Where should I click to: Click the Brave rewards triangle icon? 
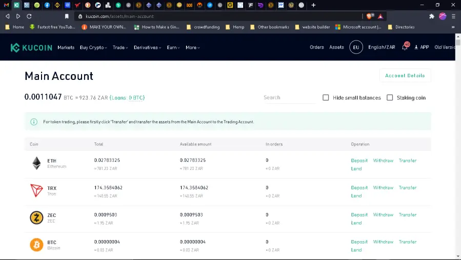[x=380, y=16]
